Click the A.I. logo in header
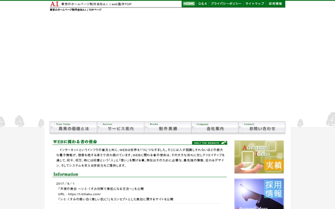 tap(54, 4)
